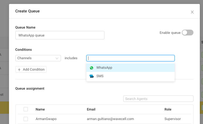Select the Role column header
Viewport: 203px width, 124px height.
point(168,109)
